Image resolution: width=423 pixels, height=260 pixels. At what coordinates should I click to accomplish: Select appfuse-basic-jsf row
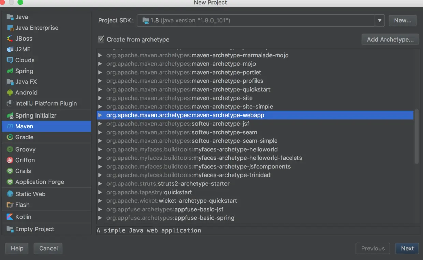click(255, 209)
